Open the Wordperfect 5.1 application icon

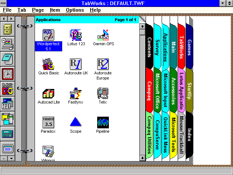point(48,35)
